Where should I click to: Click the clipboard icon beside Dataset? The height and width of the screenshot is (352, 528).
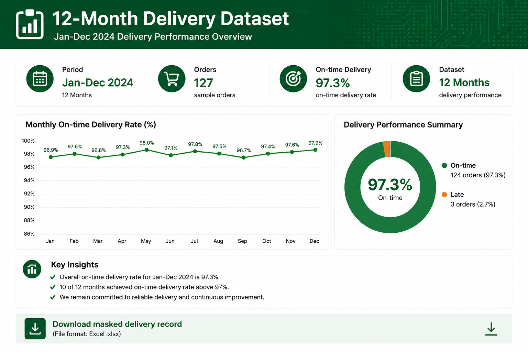416,79
